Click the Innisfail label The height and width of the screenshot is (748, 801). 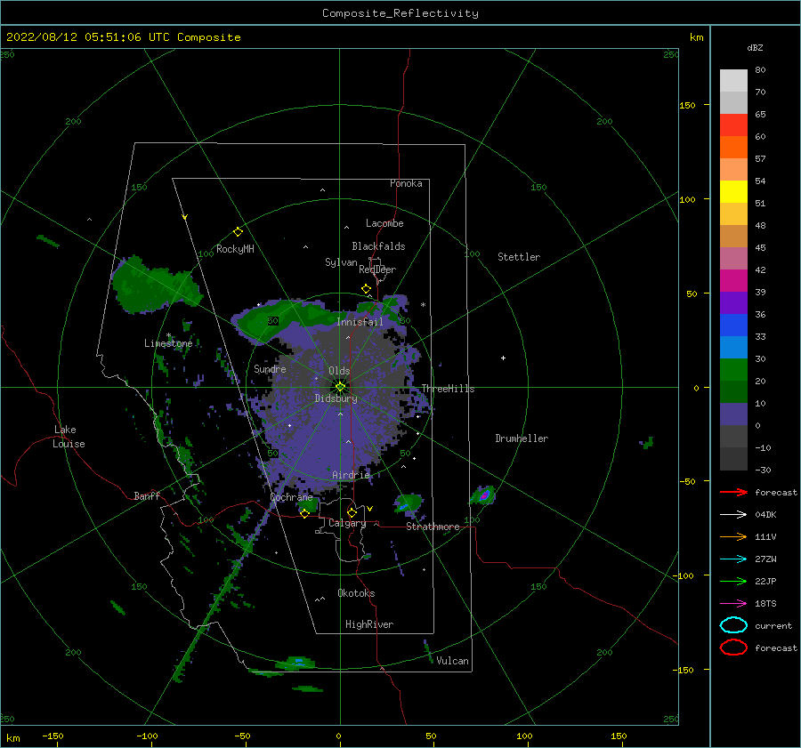(360, 322)
